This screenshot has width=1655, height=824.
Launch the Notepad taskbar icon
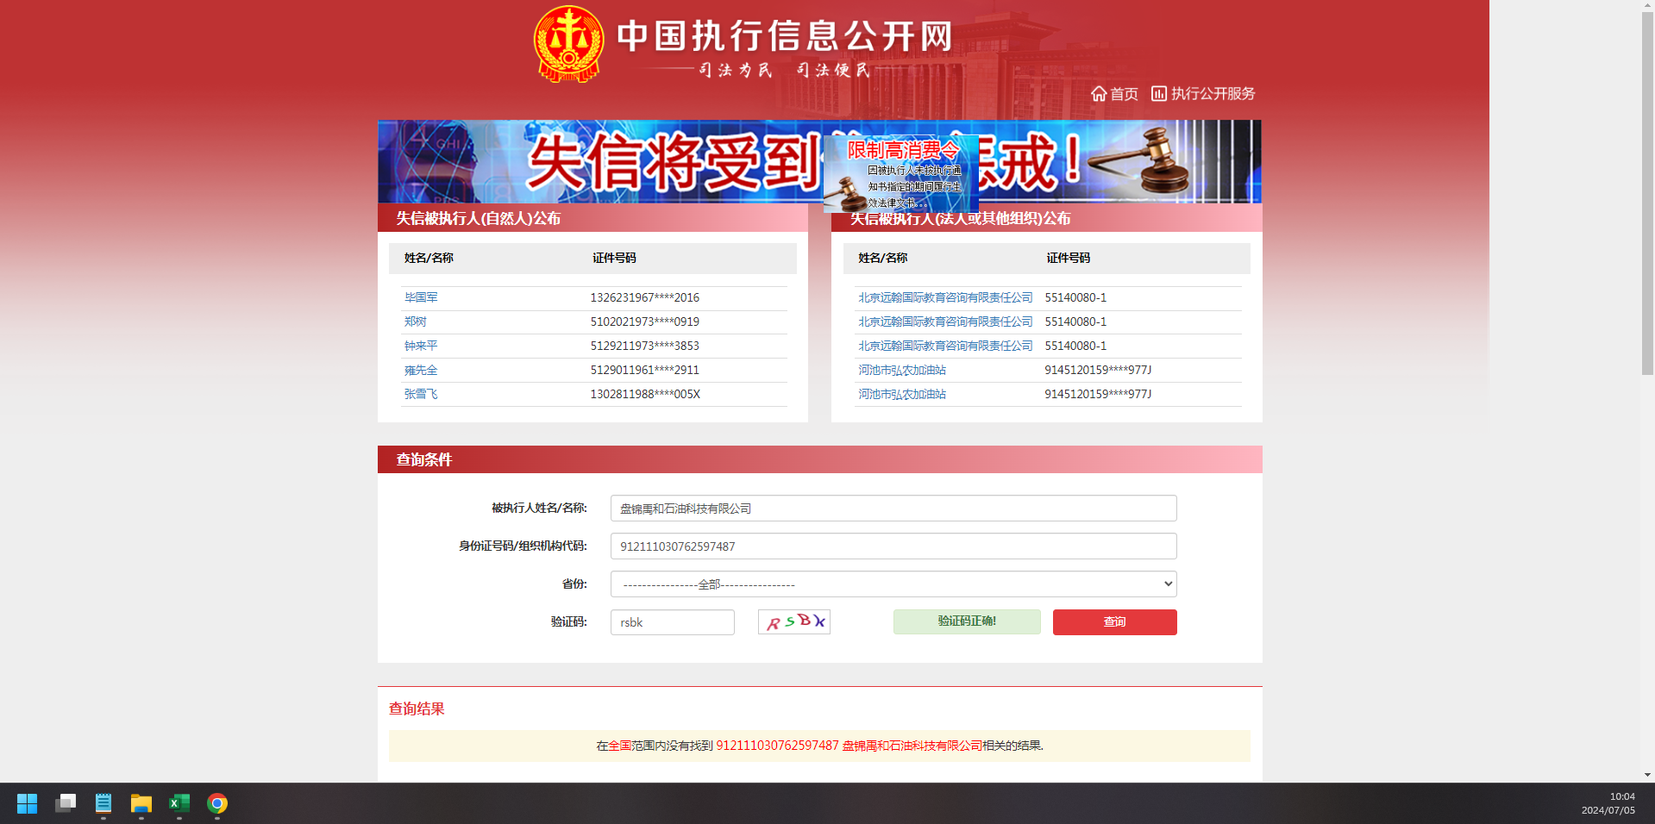pyautogui.click(x=103, y=803)
